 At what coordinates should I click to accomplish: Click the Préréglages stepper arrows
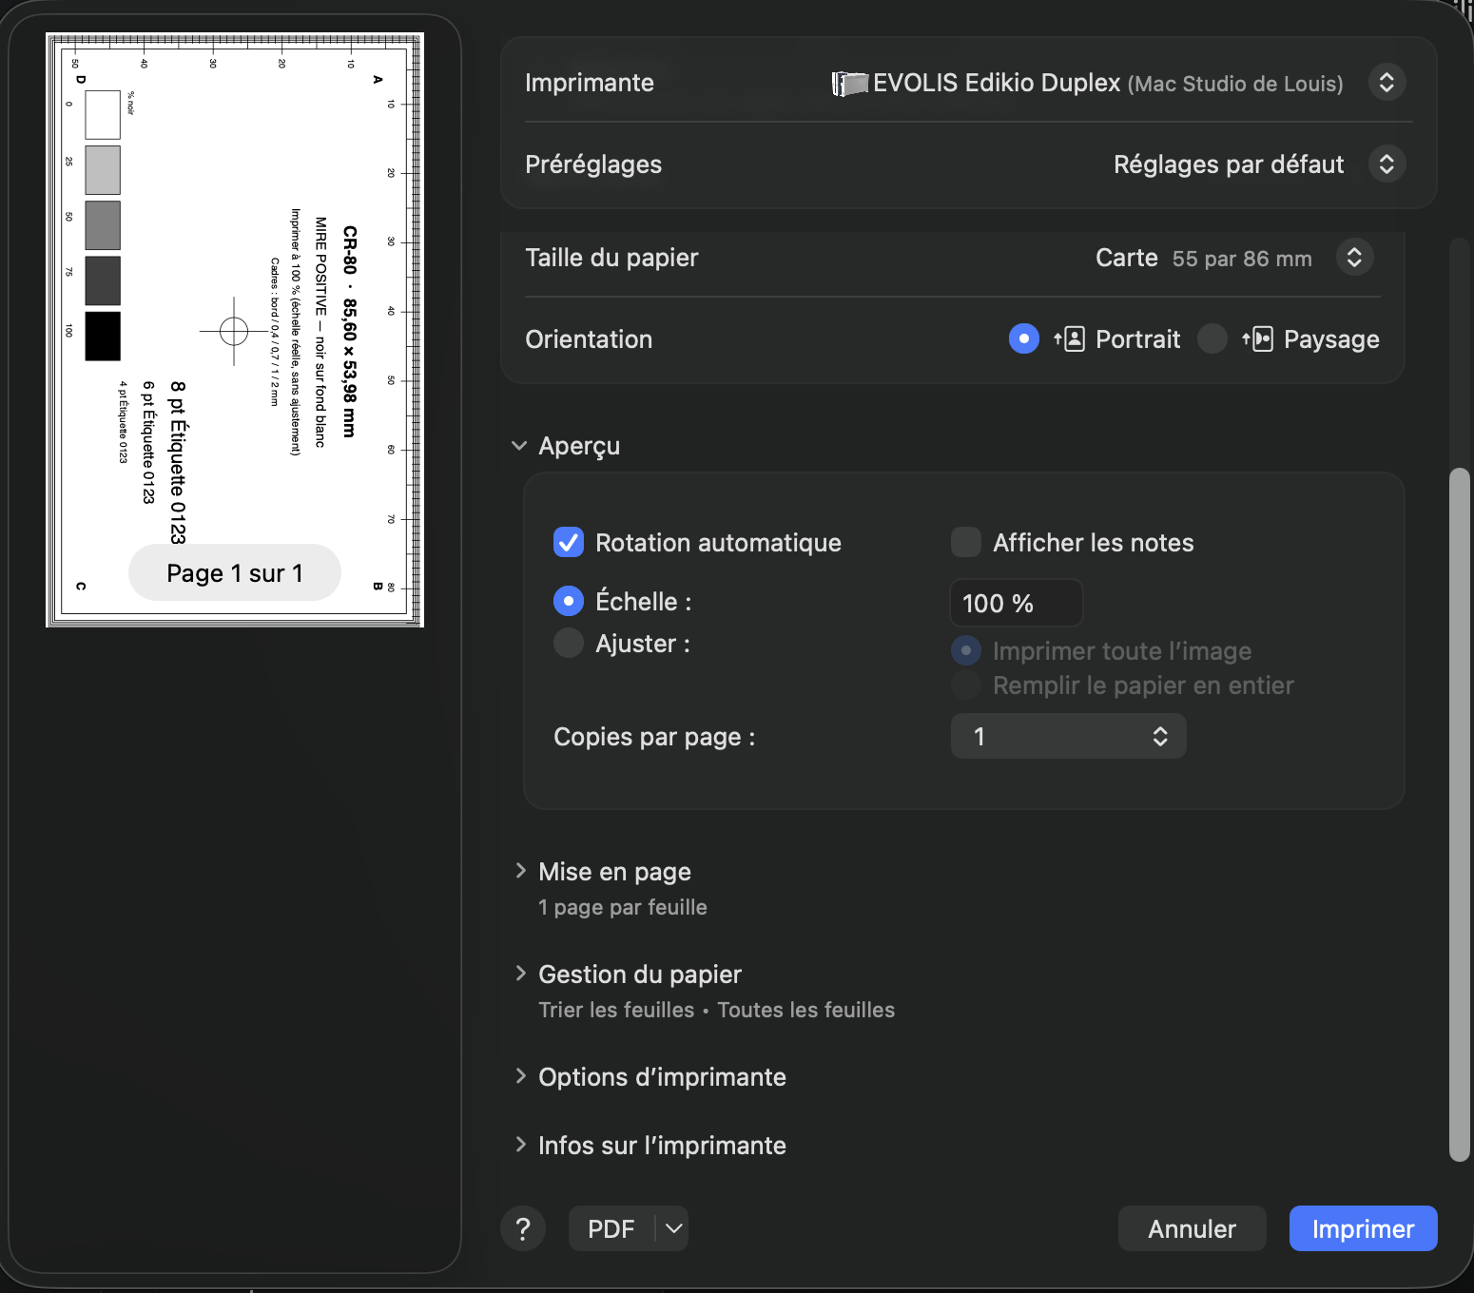(x=1387, y=164)
